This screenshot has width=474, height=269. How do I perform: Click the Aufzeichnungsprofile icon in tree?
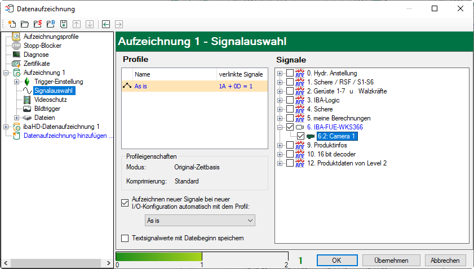(16, 37)
